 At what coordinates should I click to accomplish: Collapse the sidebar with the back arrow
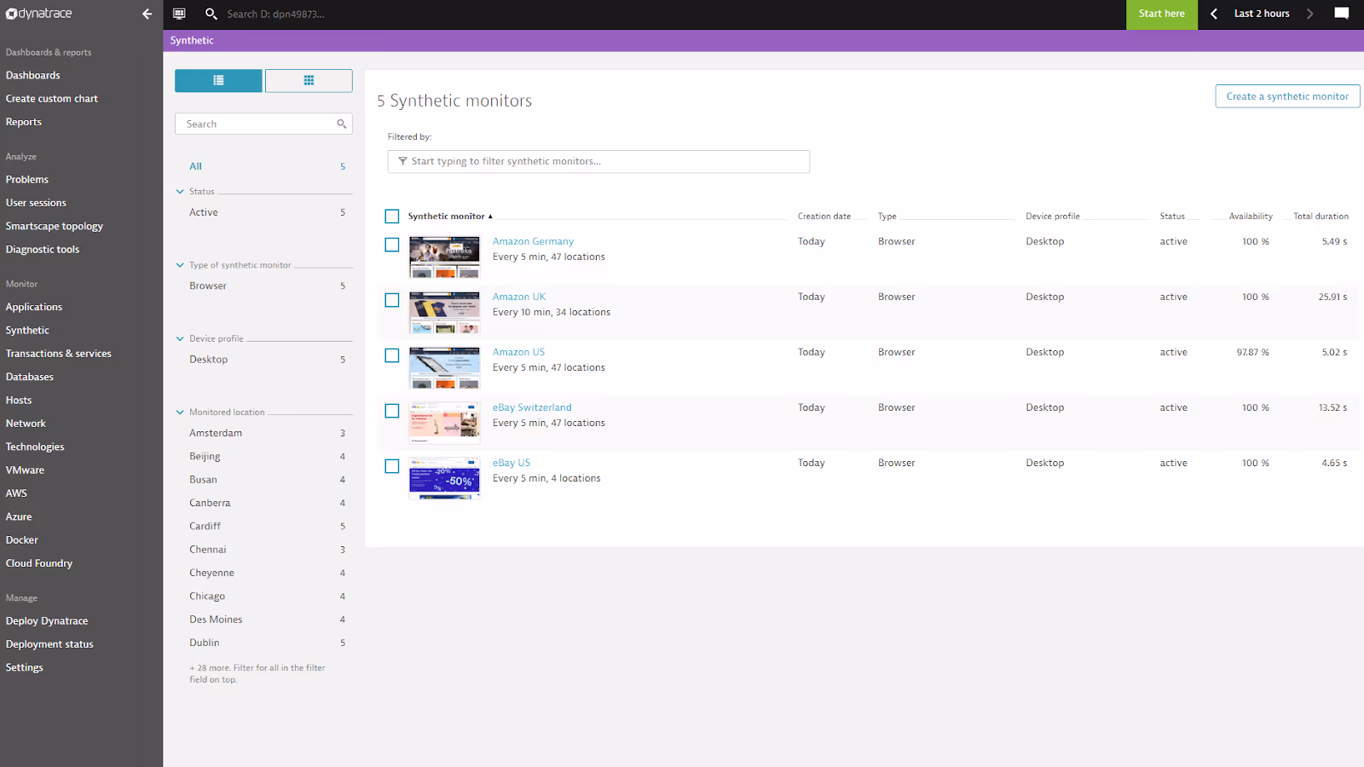(x=147, y=14)
